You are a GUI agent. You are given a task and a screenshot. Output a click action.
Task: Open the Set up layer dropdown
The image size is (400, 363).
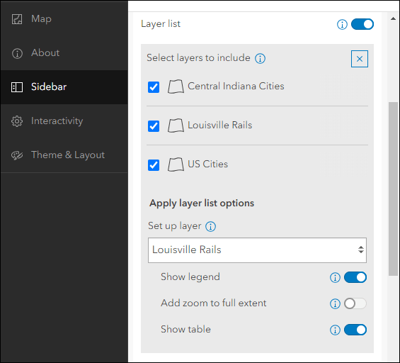pyautogui.click(x=257, y=250)
